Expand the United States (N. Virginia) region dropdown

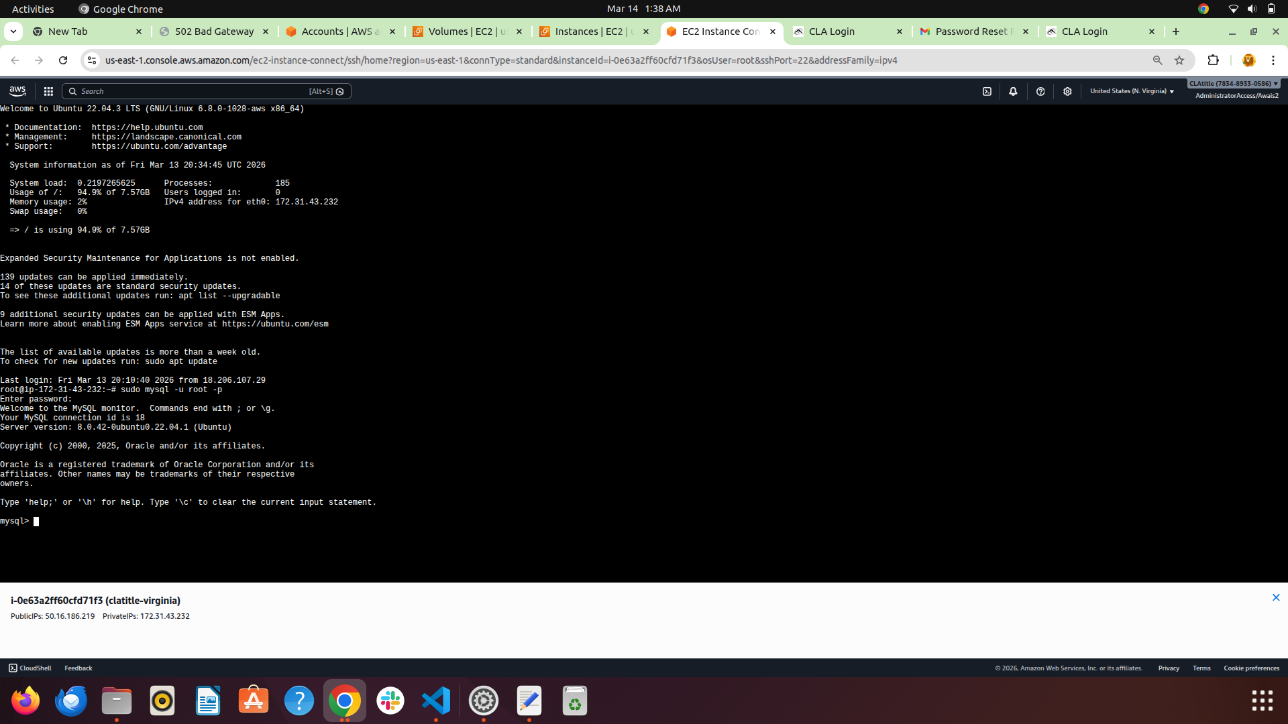pyautogui.click(x=1132, y=91)
